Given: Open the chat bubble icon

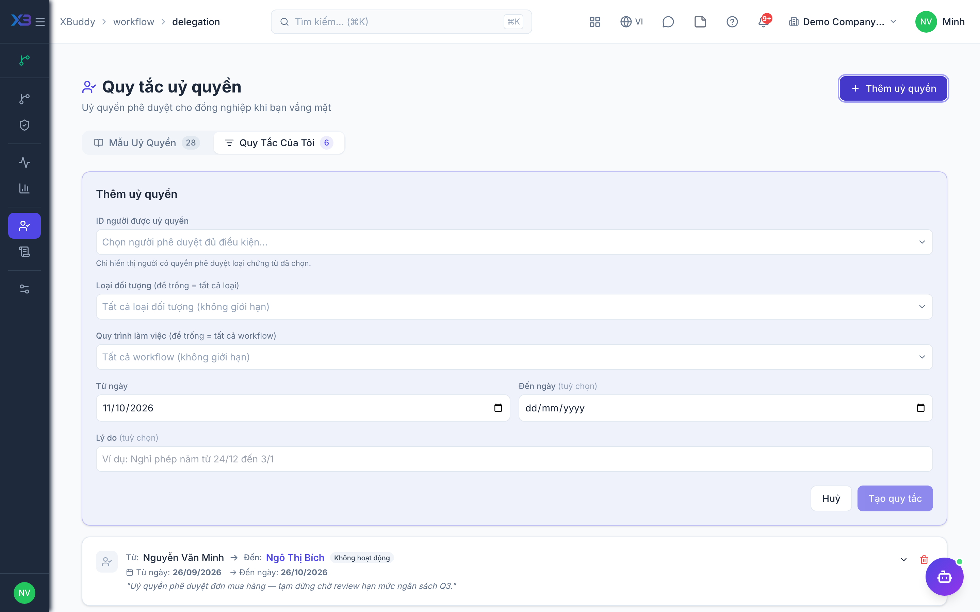Looking at the screenshot, I should click(668, 22).
